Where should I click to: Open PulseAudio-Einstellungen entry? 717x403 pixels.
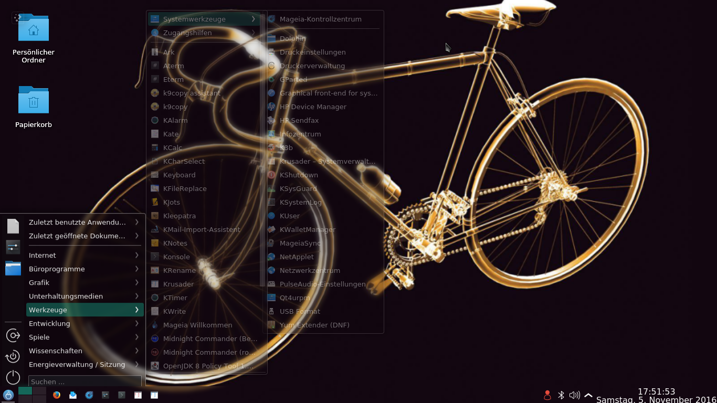(x=322, y=284)
